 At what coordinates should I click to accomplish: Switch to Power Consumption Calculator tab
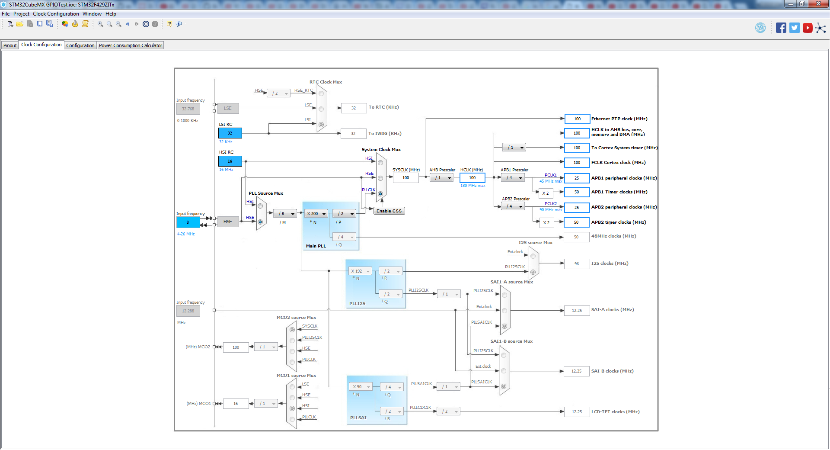tap(130, 45)
